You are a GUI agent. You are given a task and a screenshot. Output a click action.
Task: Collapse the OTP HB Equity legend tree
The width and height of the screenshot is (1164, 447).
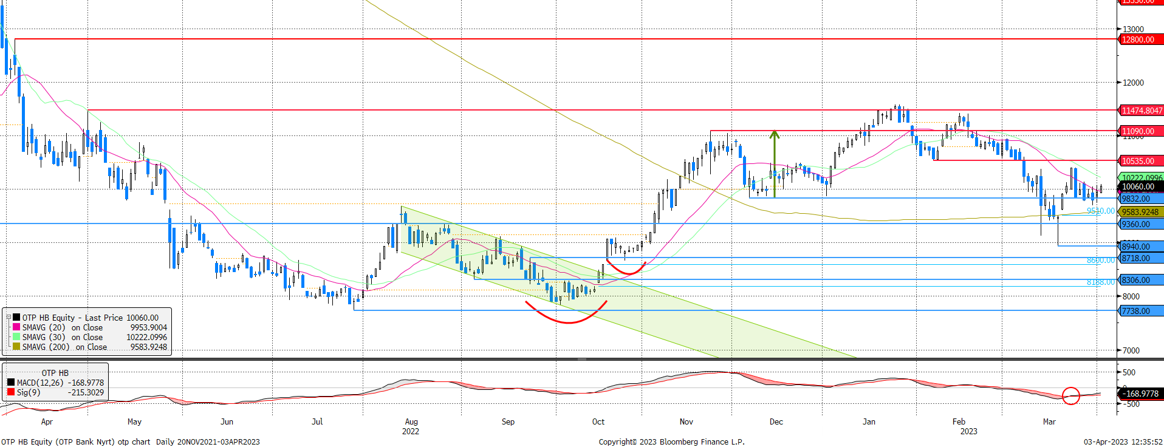9,317
